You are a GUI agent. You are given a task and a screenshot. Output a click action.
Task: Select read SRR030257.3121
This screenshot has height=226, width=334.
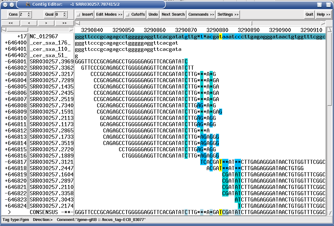coord(52,162)
